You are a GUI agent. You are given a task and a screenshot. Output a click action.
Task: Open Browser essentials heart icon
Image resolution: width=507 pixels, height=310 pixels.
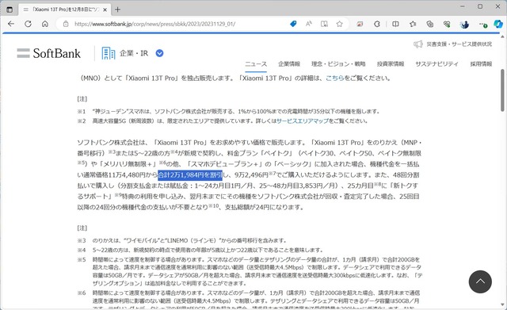(x=447, y=24)
